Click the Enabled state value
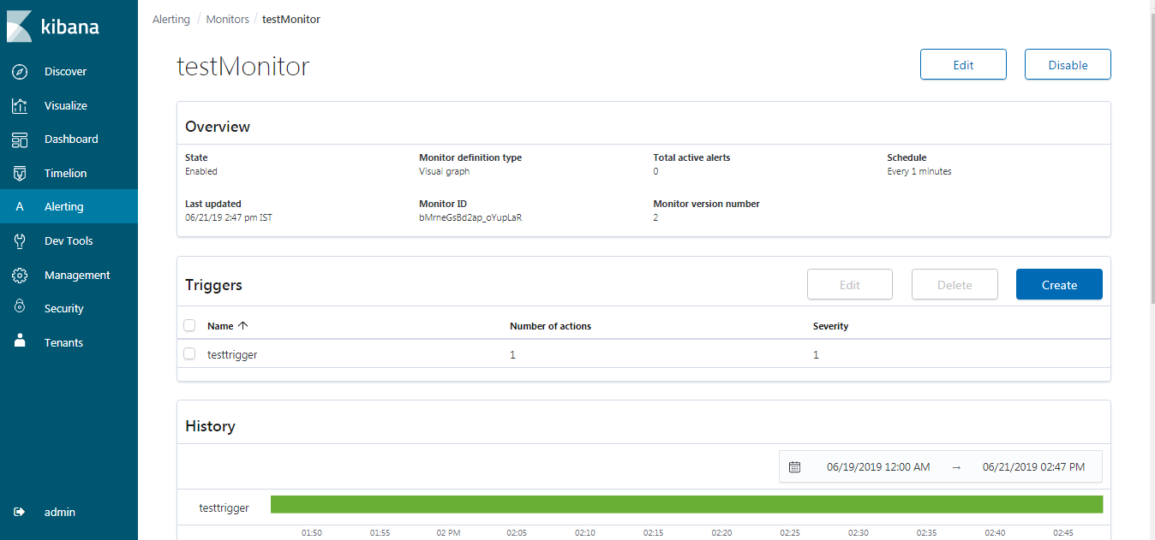 (201, 171)
